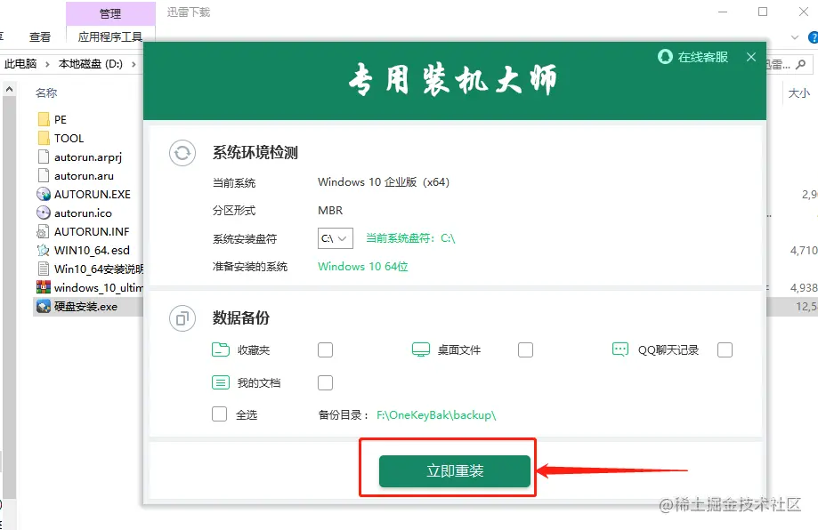Expand chevron after 本地磁盘 (D:) breadcrumb

(134, 64)
